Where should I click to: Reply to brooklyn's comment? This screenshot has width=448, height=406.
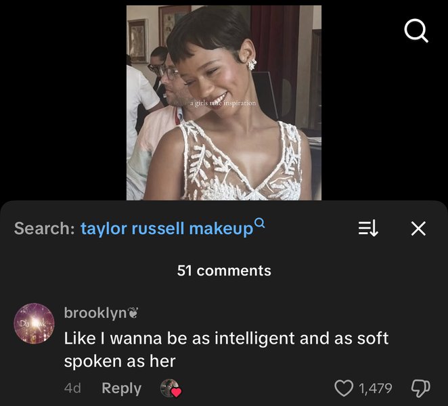tap(121, 388)
